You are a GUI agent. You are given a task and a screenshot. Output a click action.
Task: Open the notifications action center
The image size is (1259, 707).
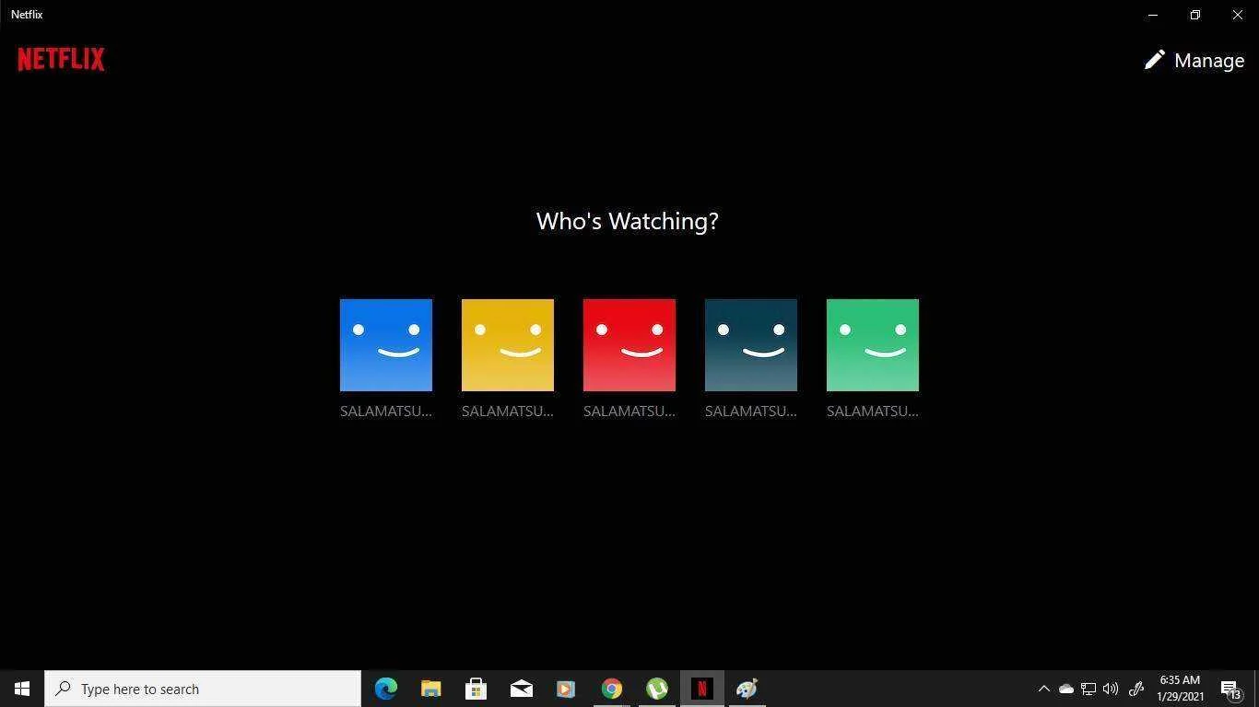click(1230, 689)
